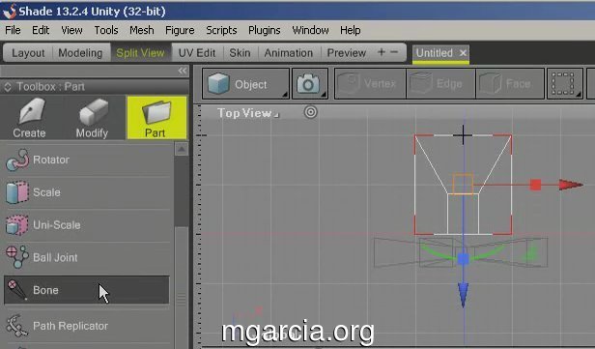Open the camera tool button
This screenshot has width=595, height=349.
(310, 84)
